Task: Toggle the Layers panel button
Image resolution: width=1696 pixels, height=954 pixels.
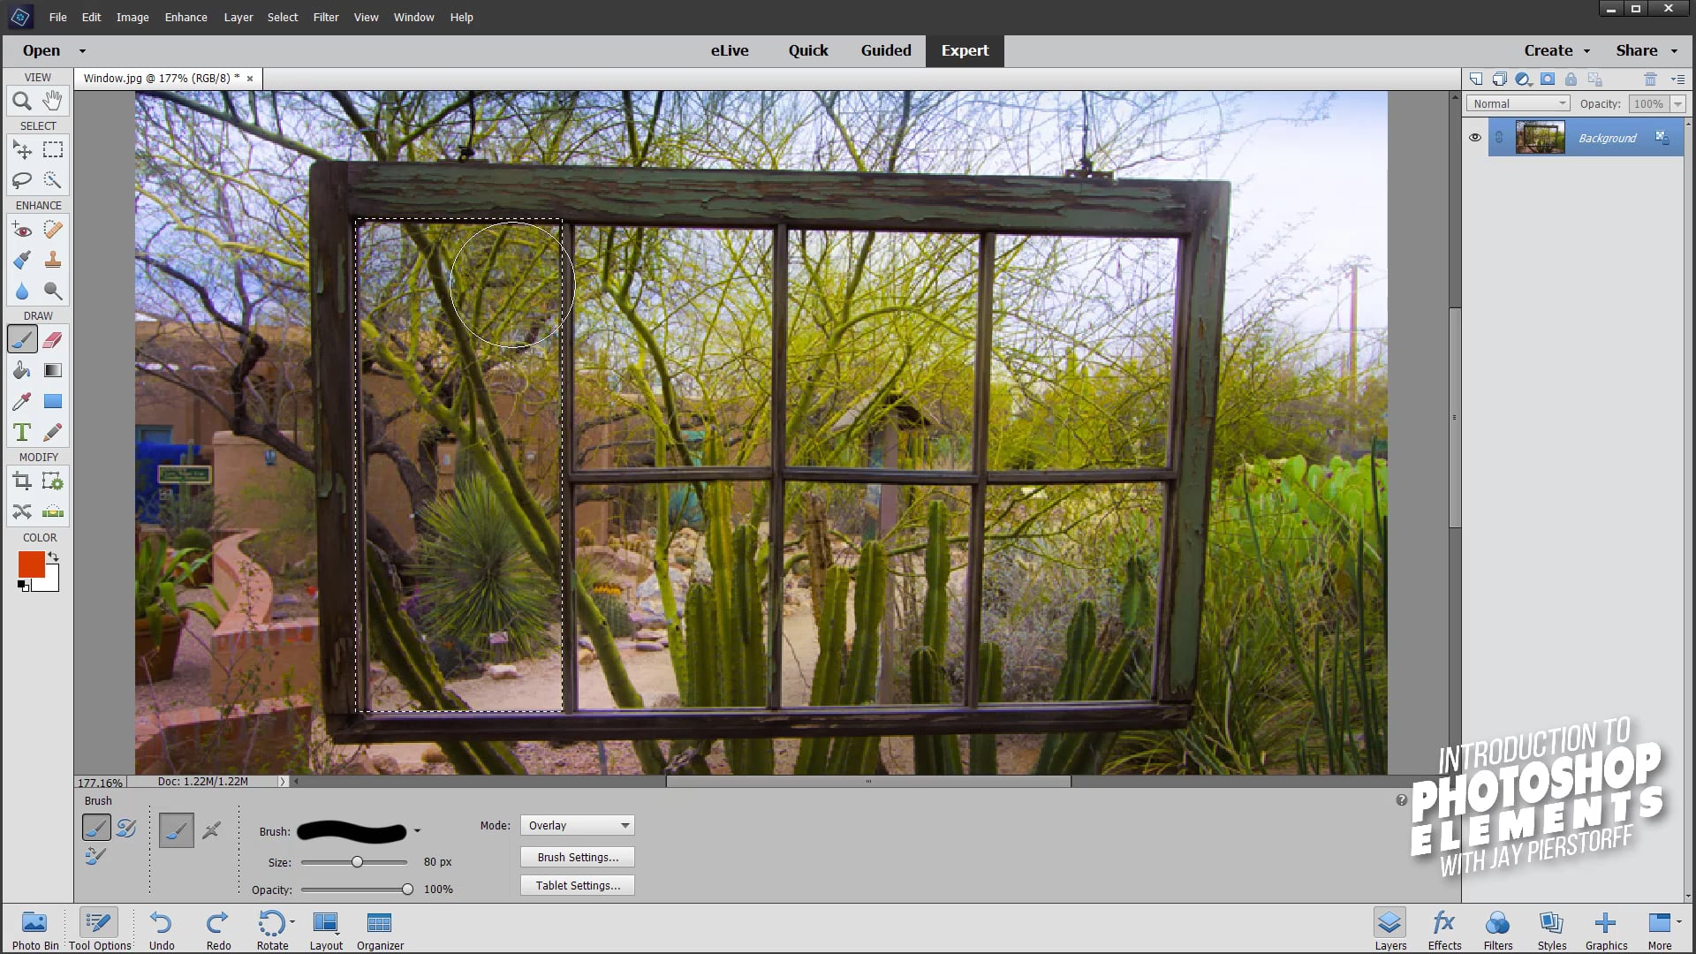Action: point(1389,930)
